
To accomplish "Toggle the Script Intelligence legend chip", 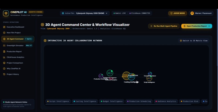I will coord(58,101).
